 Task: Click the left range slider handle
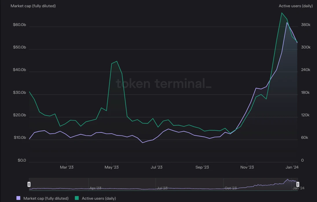click(x=29, y=184)
